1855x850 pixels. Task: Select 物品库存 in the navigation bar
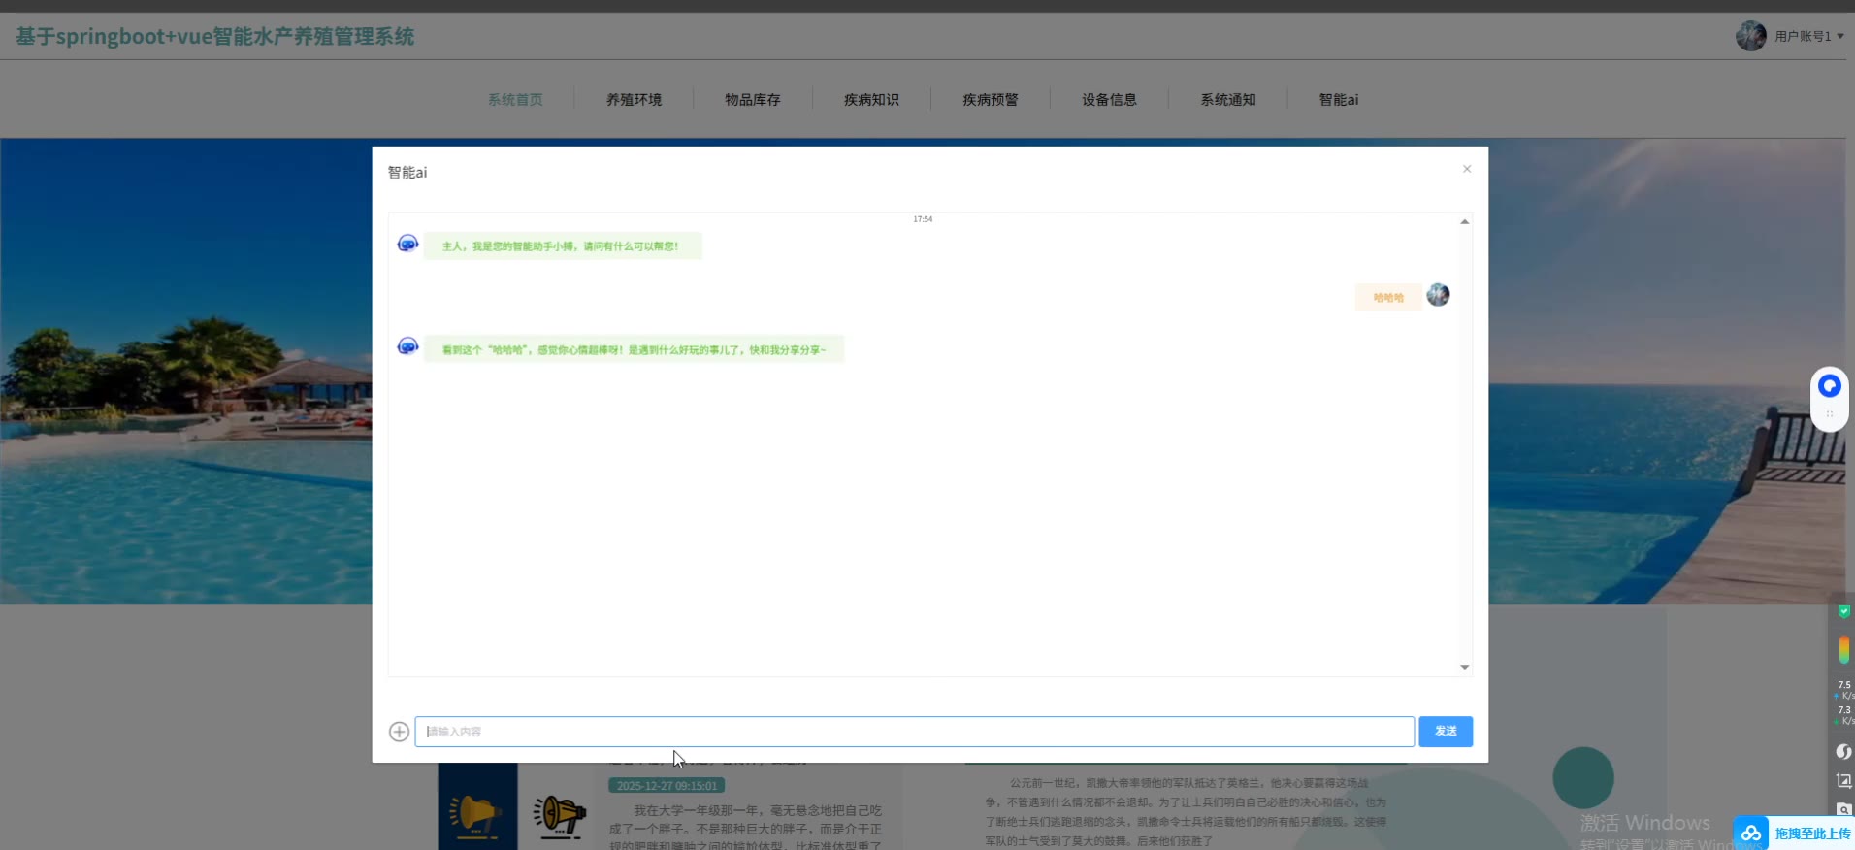tap(753, 99)
